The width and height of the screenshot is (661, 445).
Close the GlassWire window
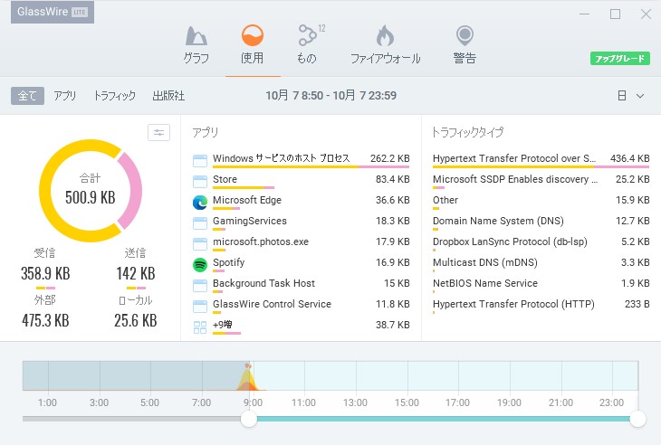646,14
